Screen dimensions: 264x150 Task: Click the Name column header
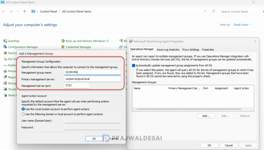point(150,88)
